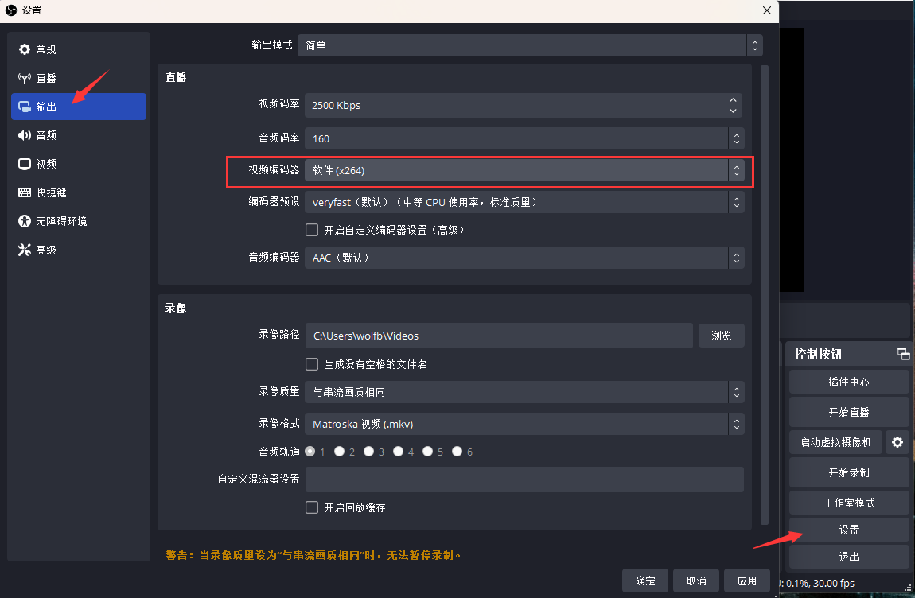Click the 录像路径 text field
915x598 pixels.
coord(499,336)
